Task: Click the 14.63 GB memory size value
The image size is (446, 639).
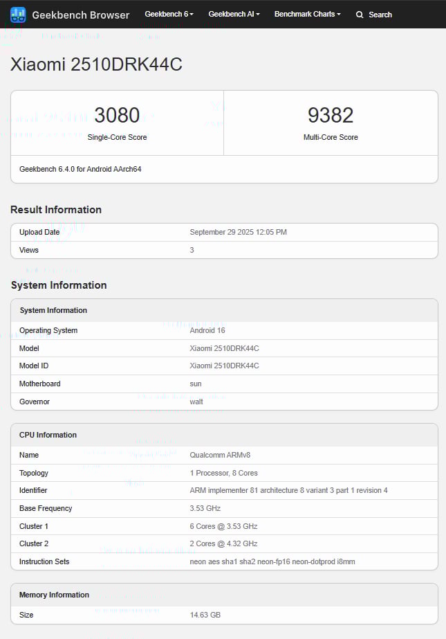Action: coord(205,615)
